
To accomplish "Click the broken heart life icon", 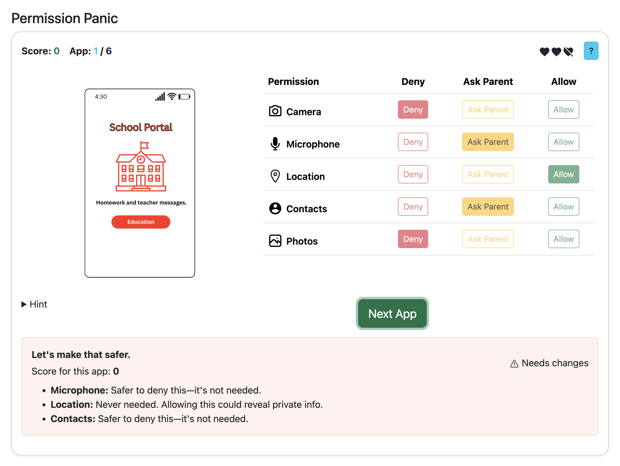I will point(568,52).
